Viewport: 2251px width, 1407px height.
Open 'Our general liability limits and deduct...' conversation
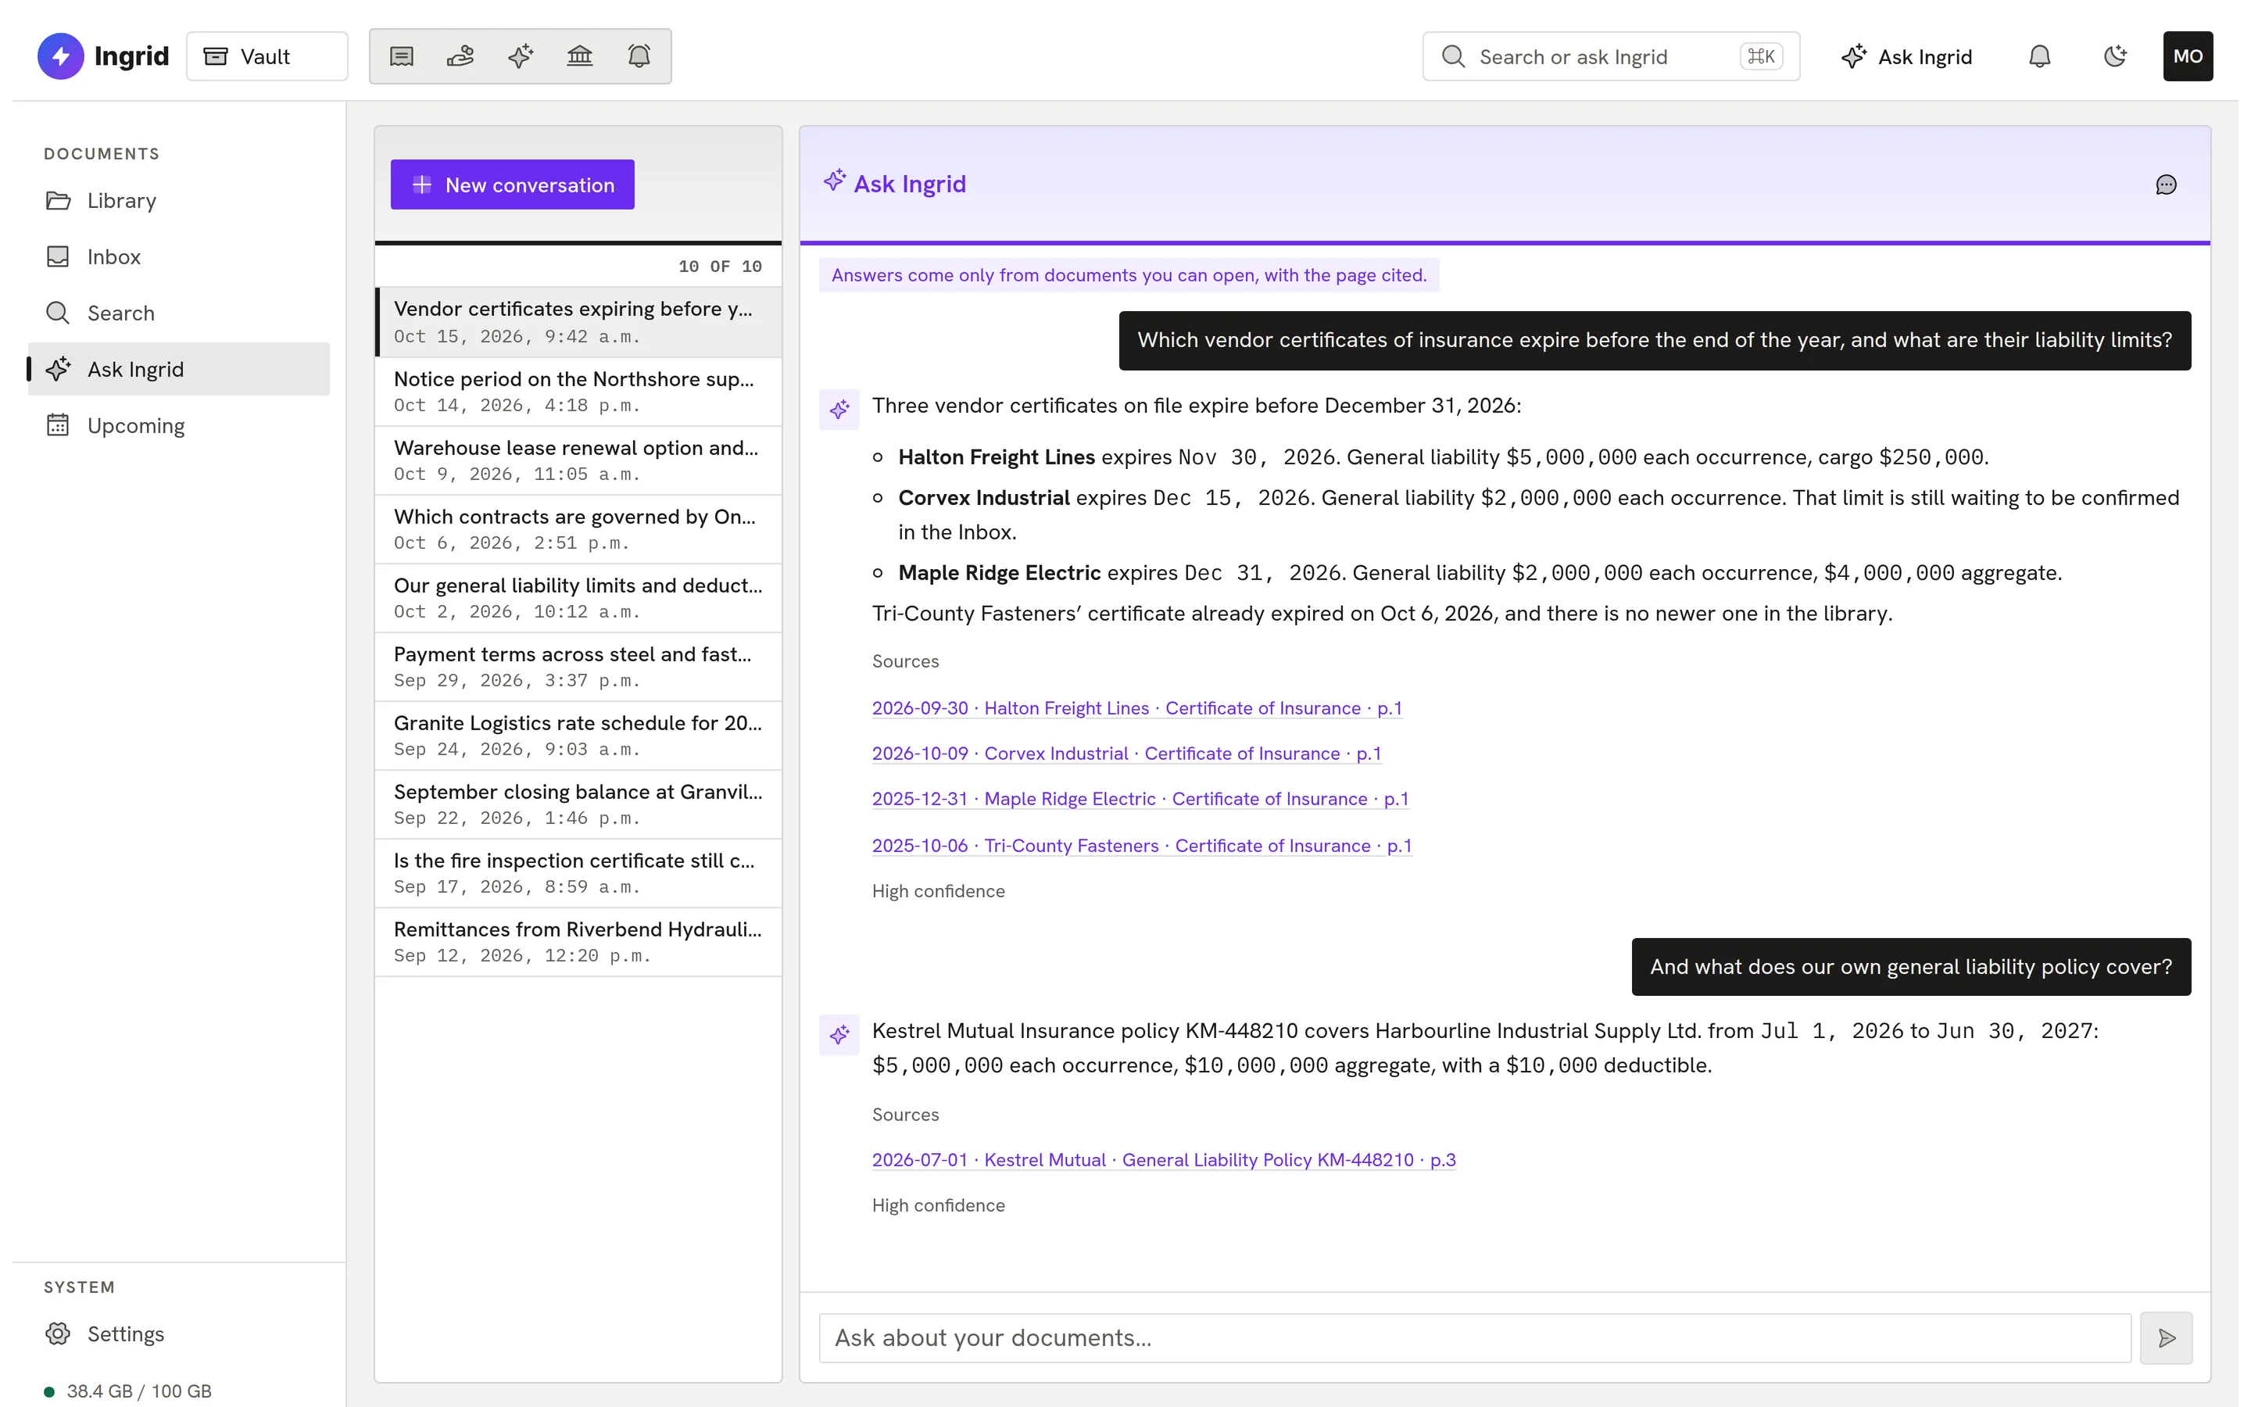(578, 598)
